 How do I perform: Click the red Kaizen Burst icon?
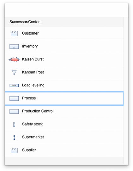click(x=14, y=60)
